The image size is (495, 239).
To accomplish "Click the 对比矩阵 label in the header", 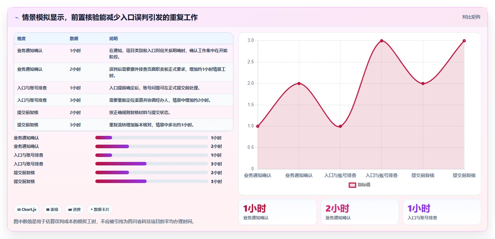I will 471,17.
